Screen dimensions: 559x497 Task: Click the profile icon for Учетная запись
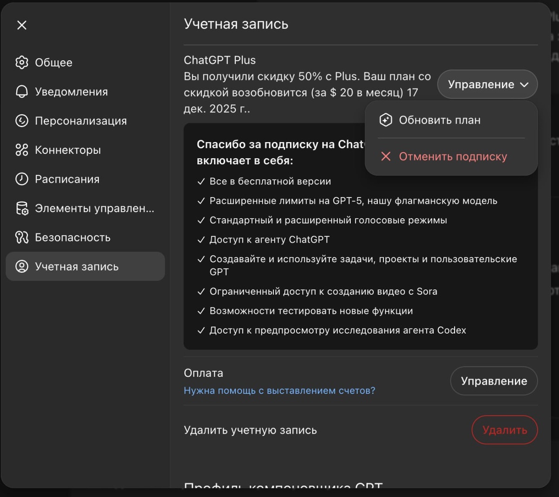(x=22, y=267)
